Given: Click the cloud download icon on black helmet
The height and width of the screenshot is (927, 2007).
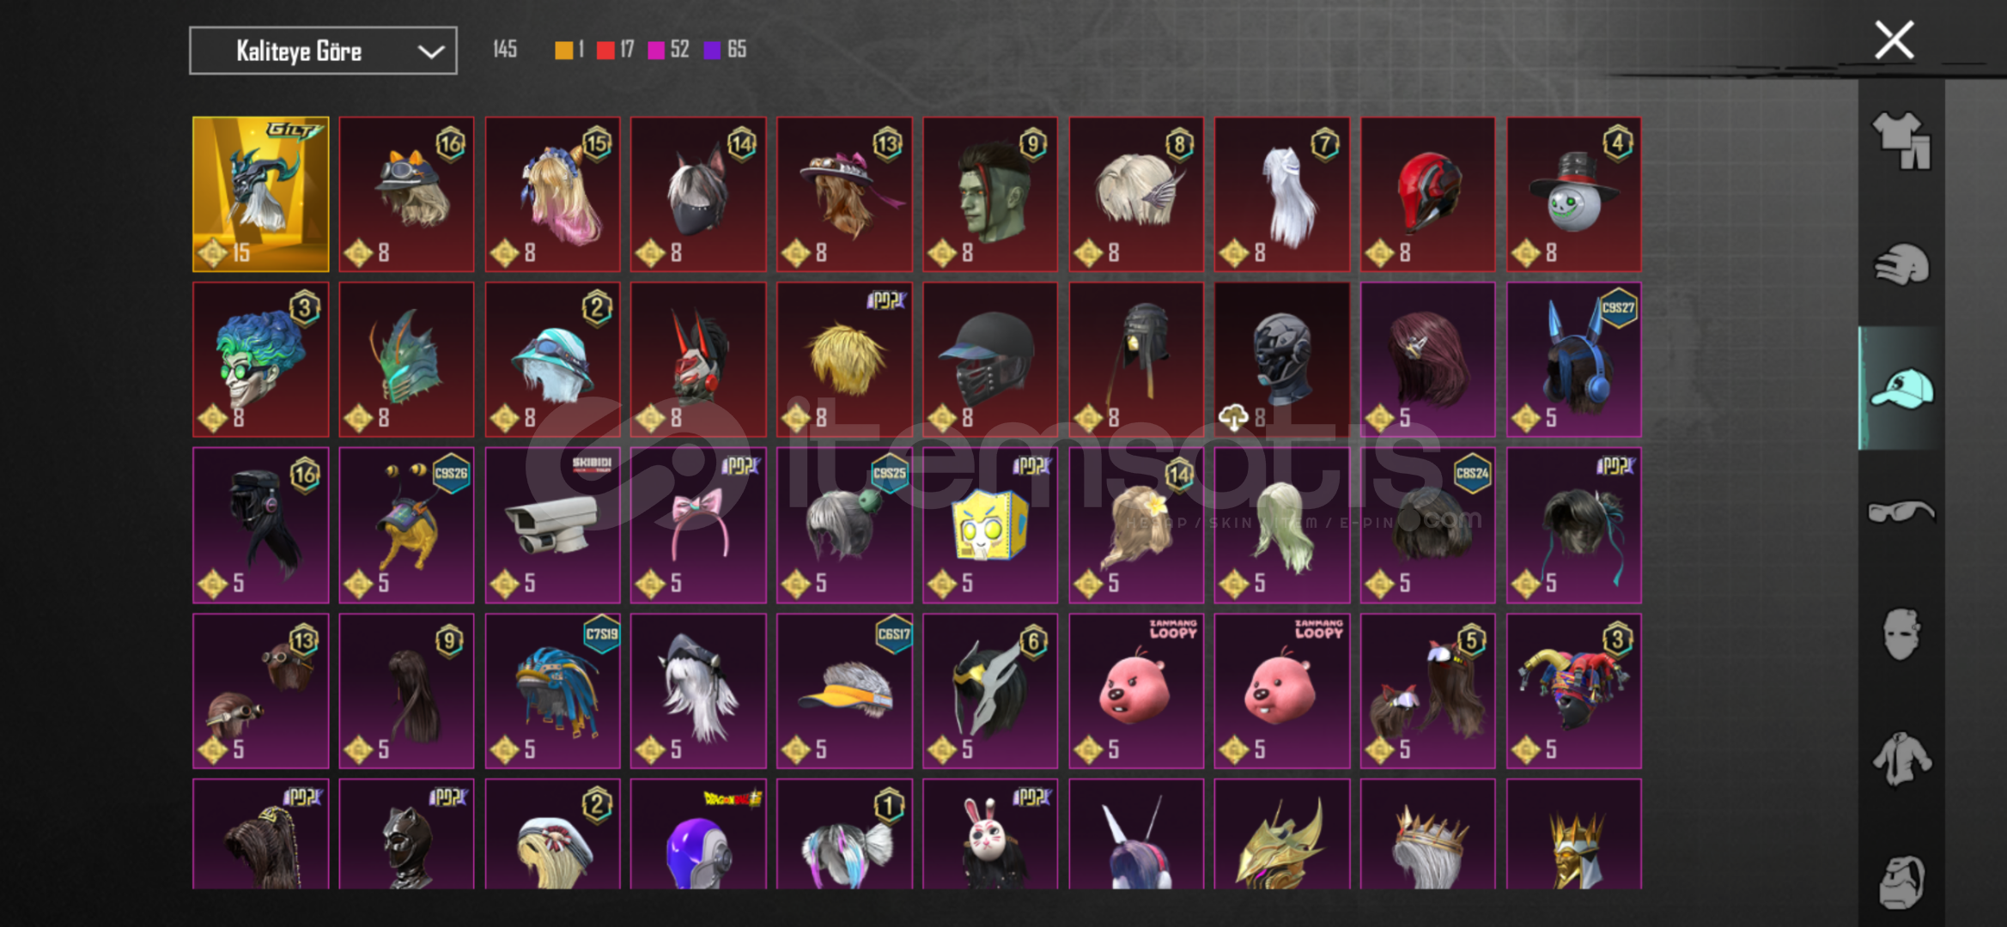Looking at the screenshot, I should [1233, 418].
